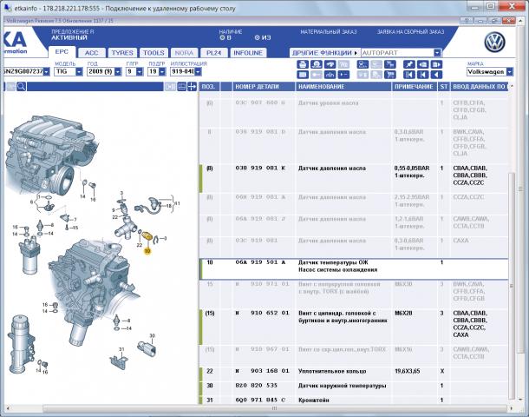Select part N 910 652 01 row
The image size is (529, 417).
354,326
